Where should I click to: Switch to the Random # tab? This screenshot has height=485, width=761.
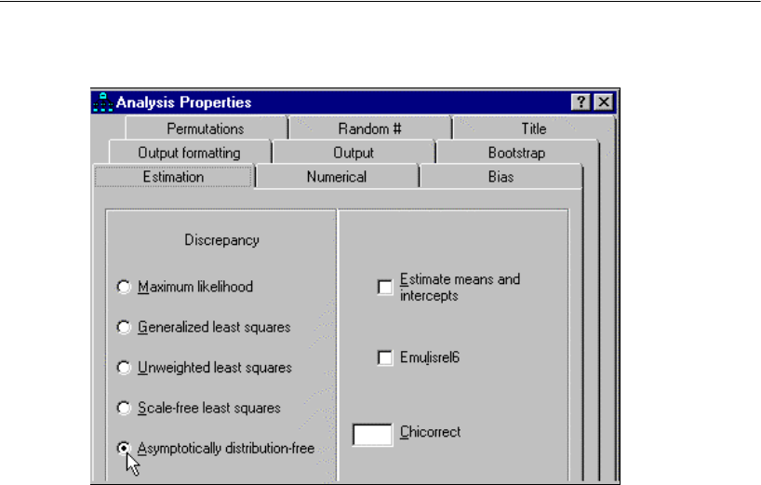point(369,128)
